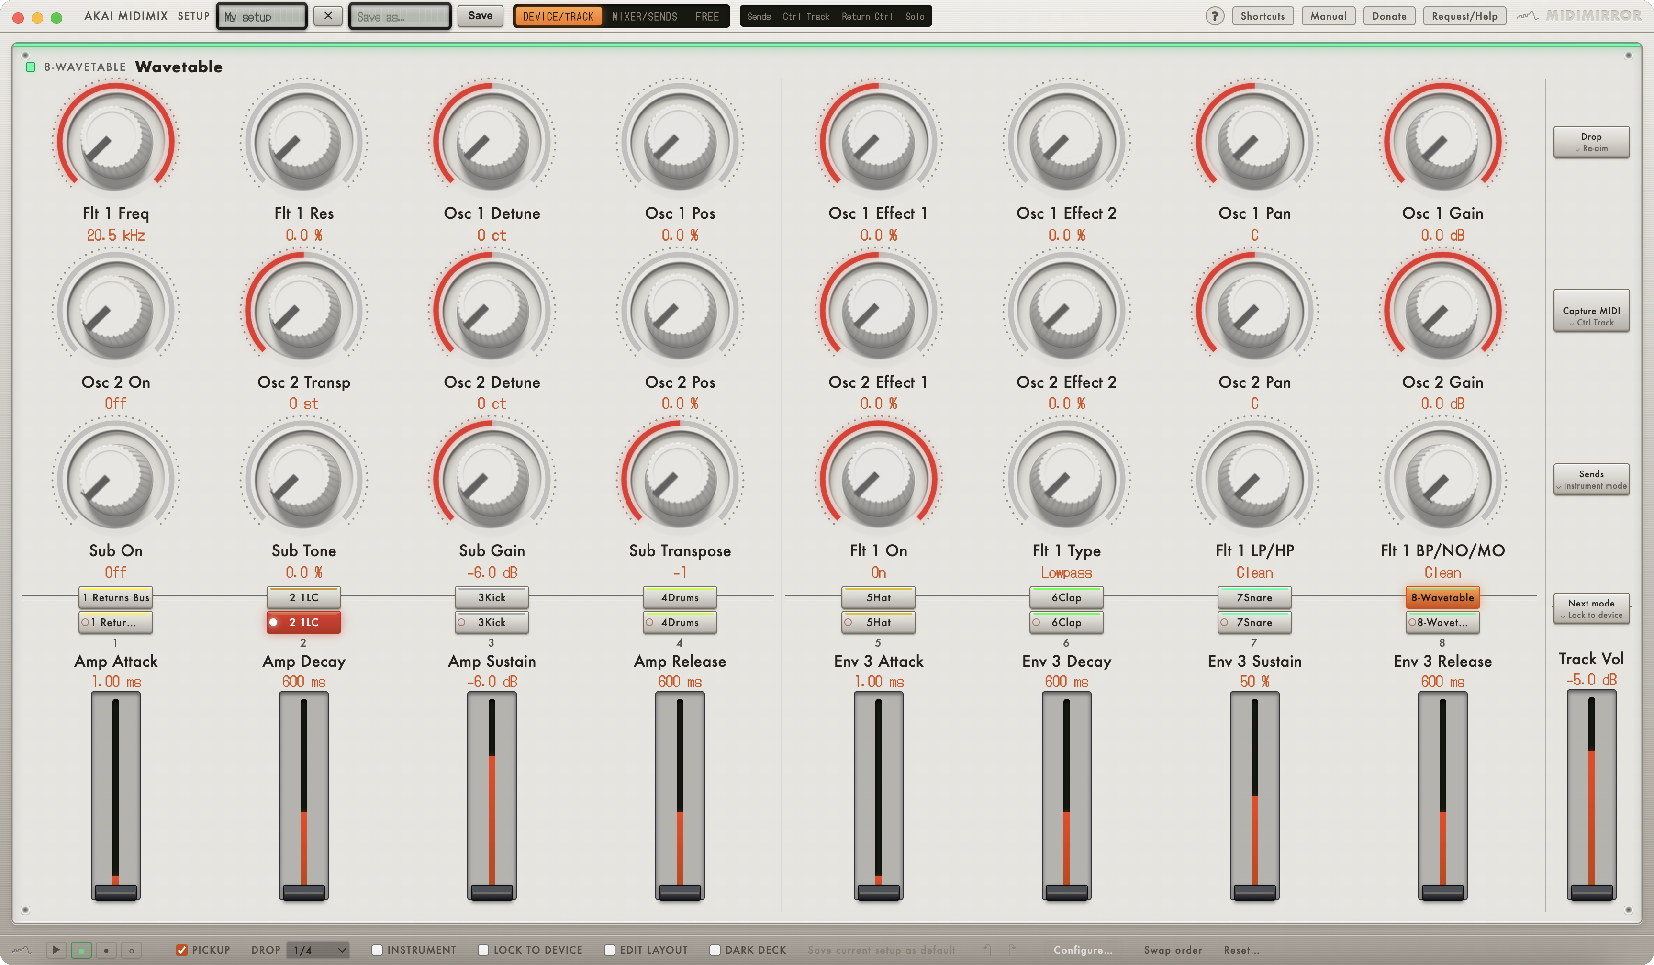Toggle the Return Ctrl option in black bar

point(866,16)
